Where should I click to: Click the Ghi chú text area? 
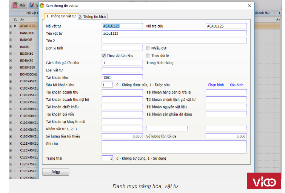pos(174,147)
